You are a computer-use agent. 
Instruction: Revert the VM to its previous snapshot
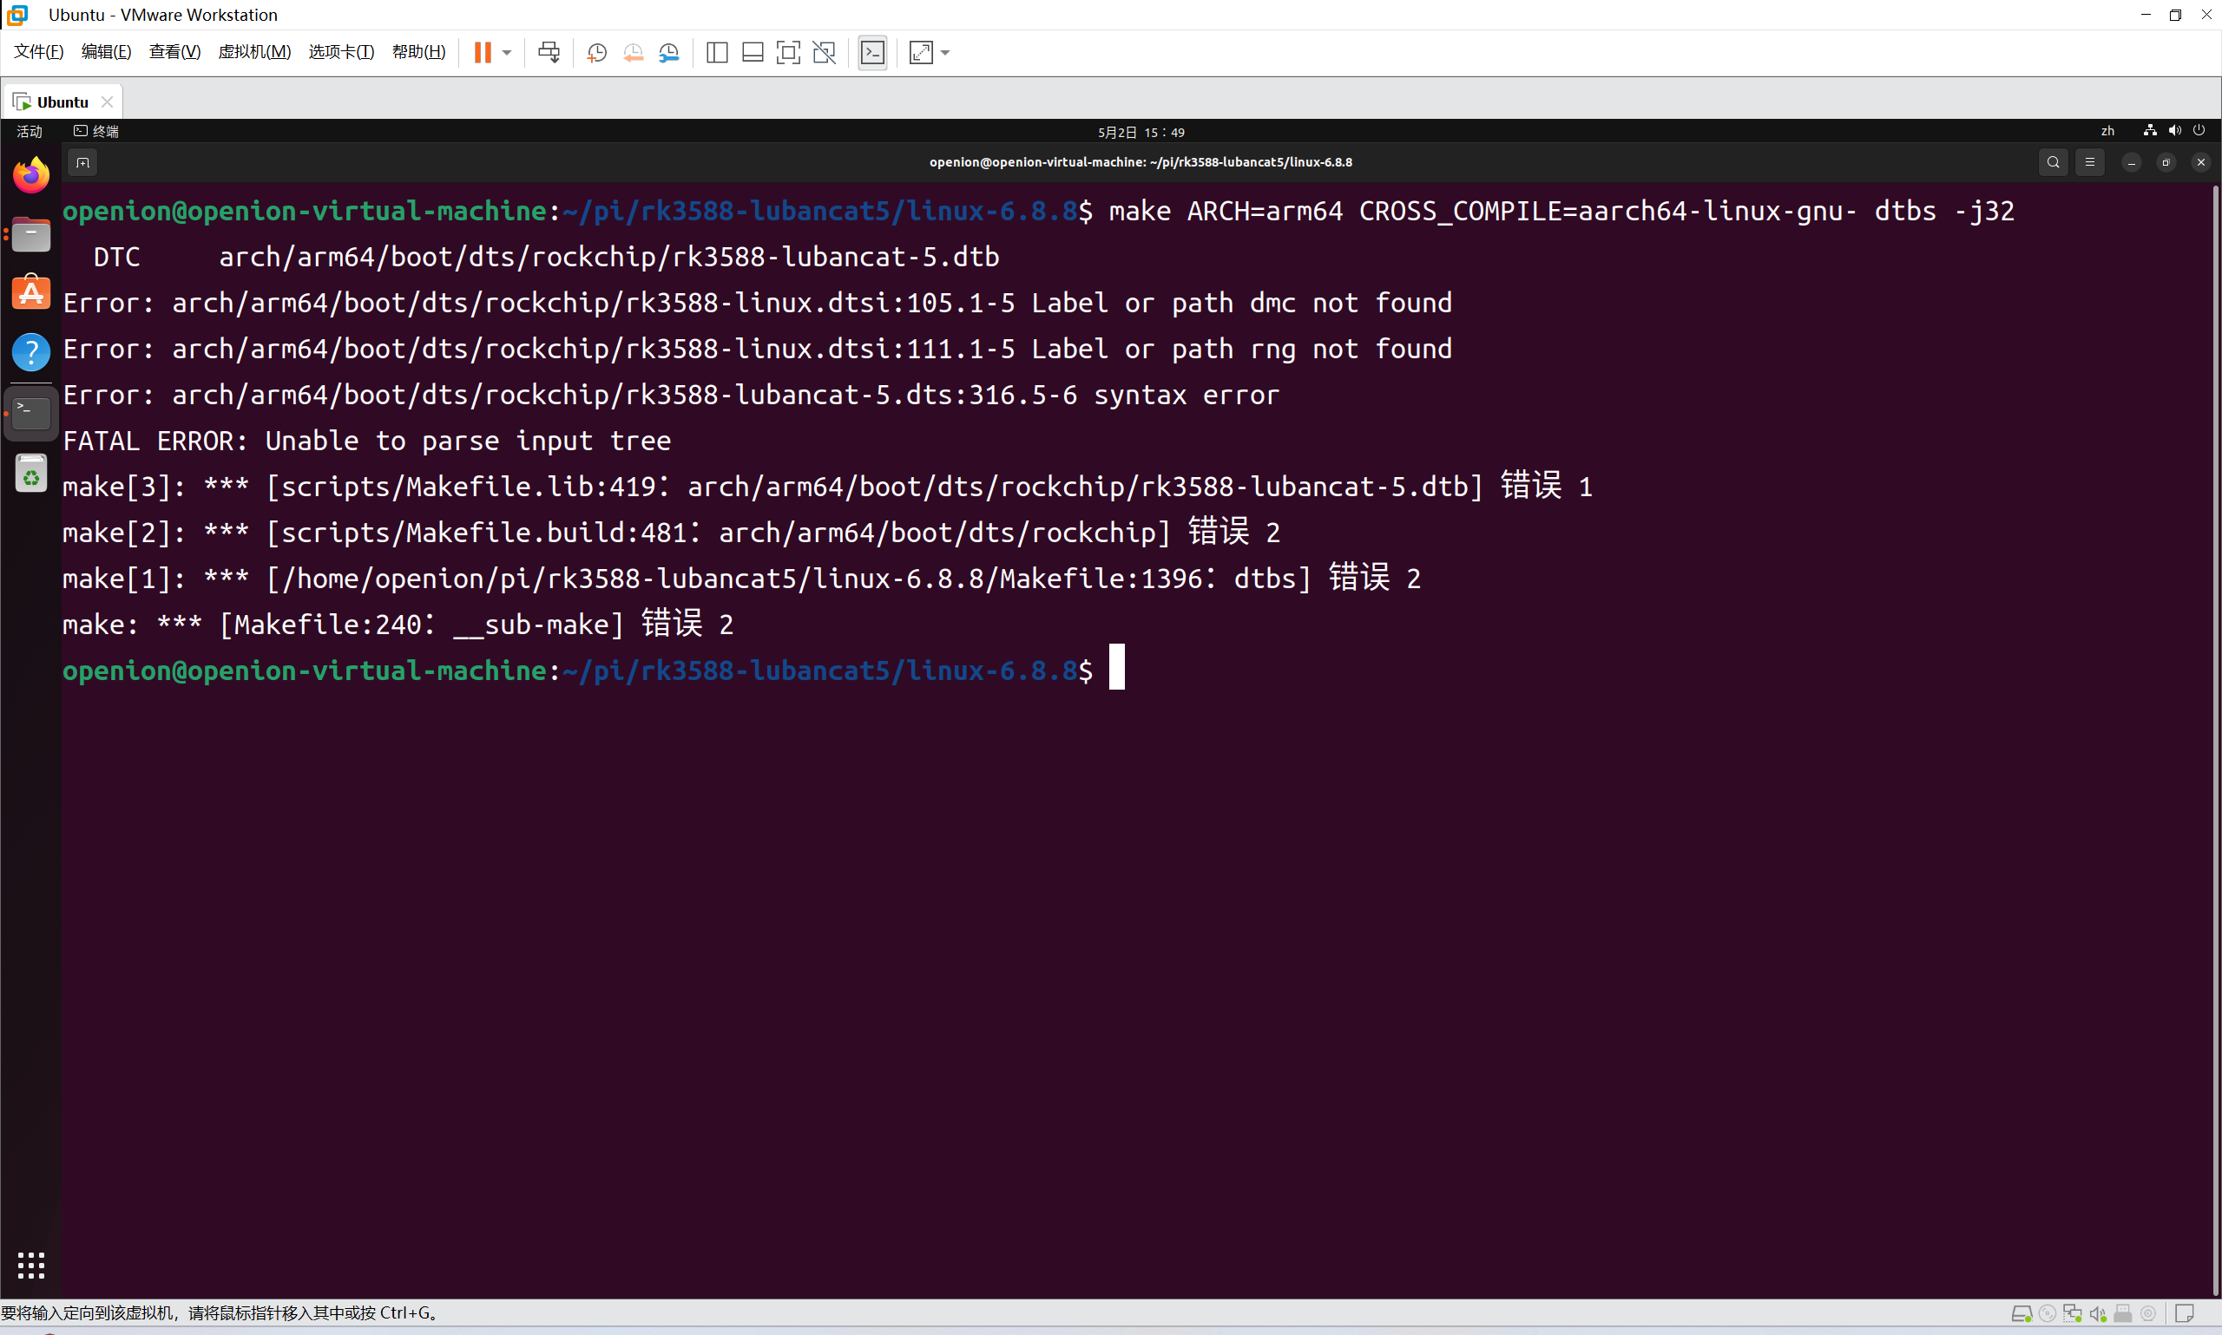point(633,52)
